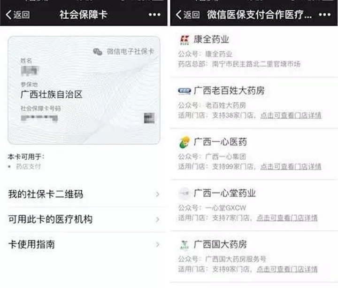Tap the 广西一心医药 logo icon
The width and height of the screenshot is (338, 288).
point(184,142)
